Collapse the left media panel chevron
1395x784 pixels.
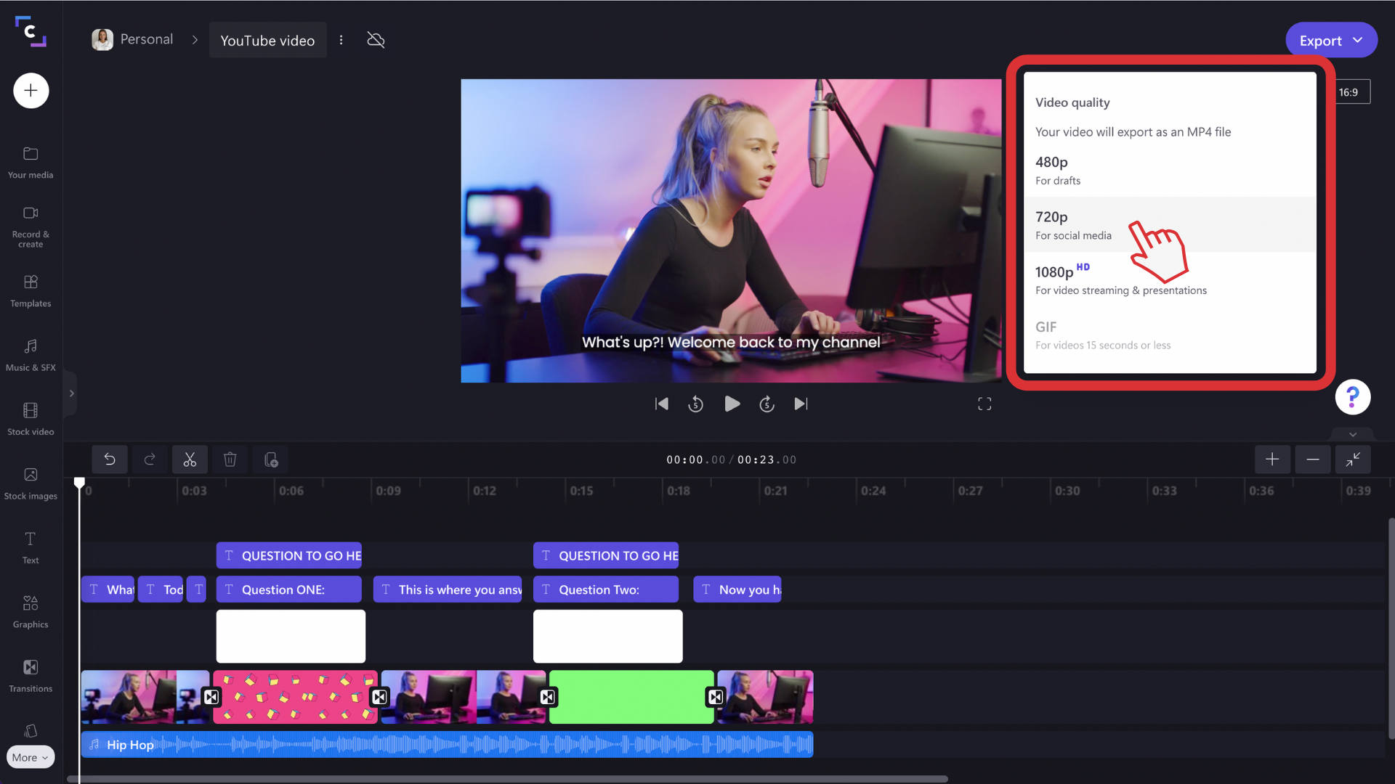(x=70, y=393)
